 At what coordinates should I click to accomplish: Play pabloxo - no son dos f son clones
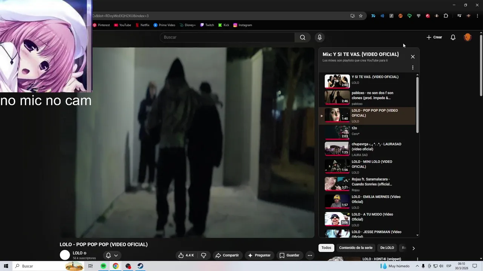point(368,98)
